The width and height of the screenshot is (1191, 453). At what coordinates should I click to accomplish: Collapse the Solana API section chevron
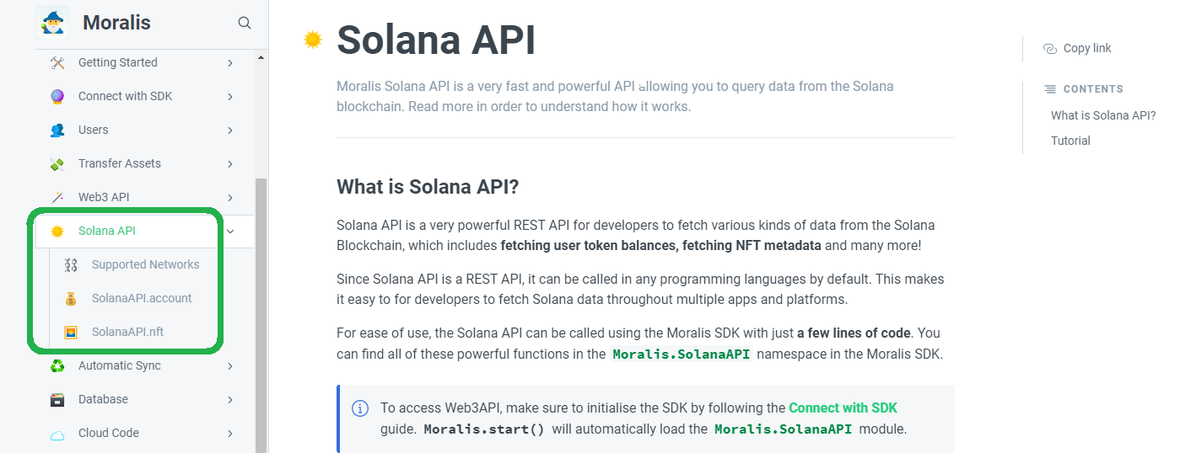pyautogui.click(x=230, y=231)
